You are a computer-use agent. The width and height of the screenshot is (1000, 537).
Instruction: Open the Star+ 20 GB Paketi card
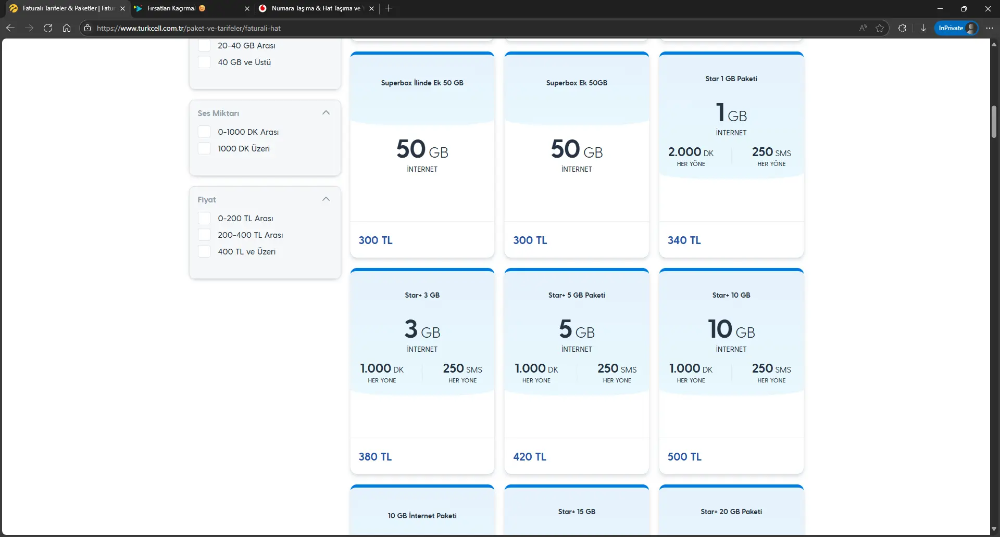(731, 510)
